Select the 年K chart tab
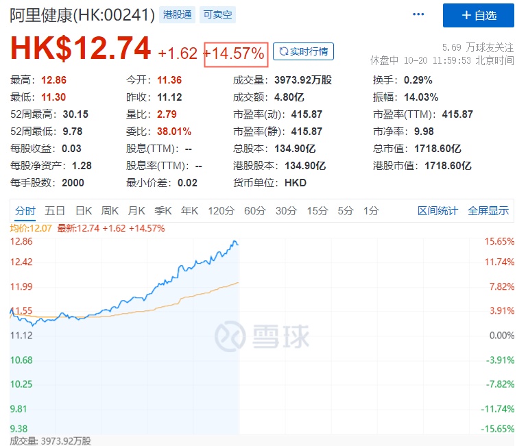This screenshot has height=446, width=528. click(189, 211)
